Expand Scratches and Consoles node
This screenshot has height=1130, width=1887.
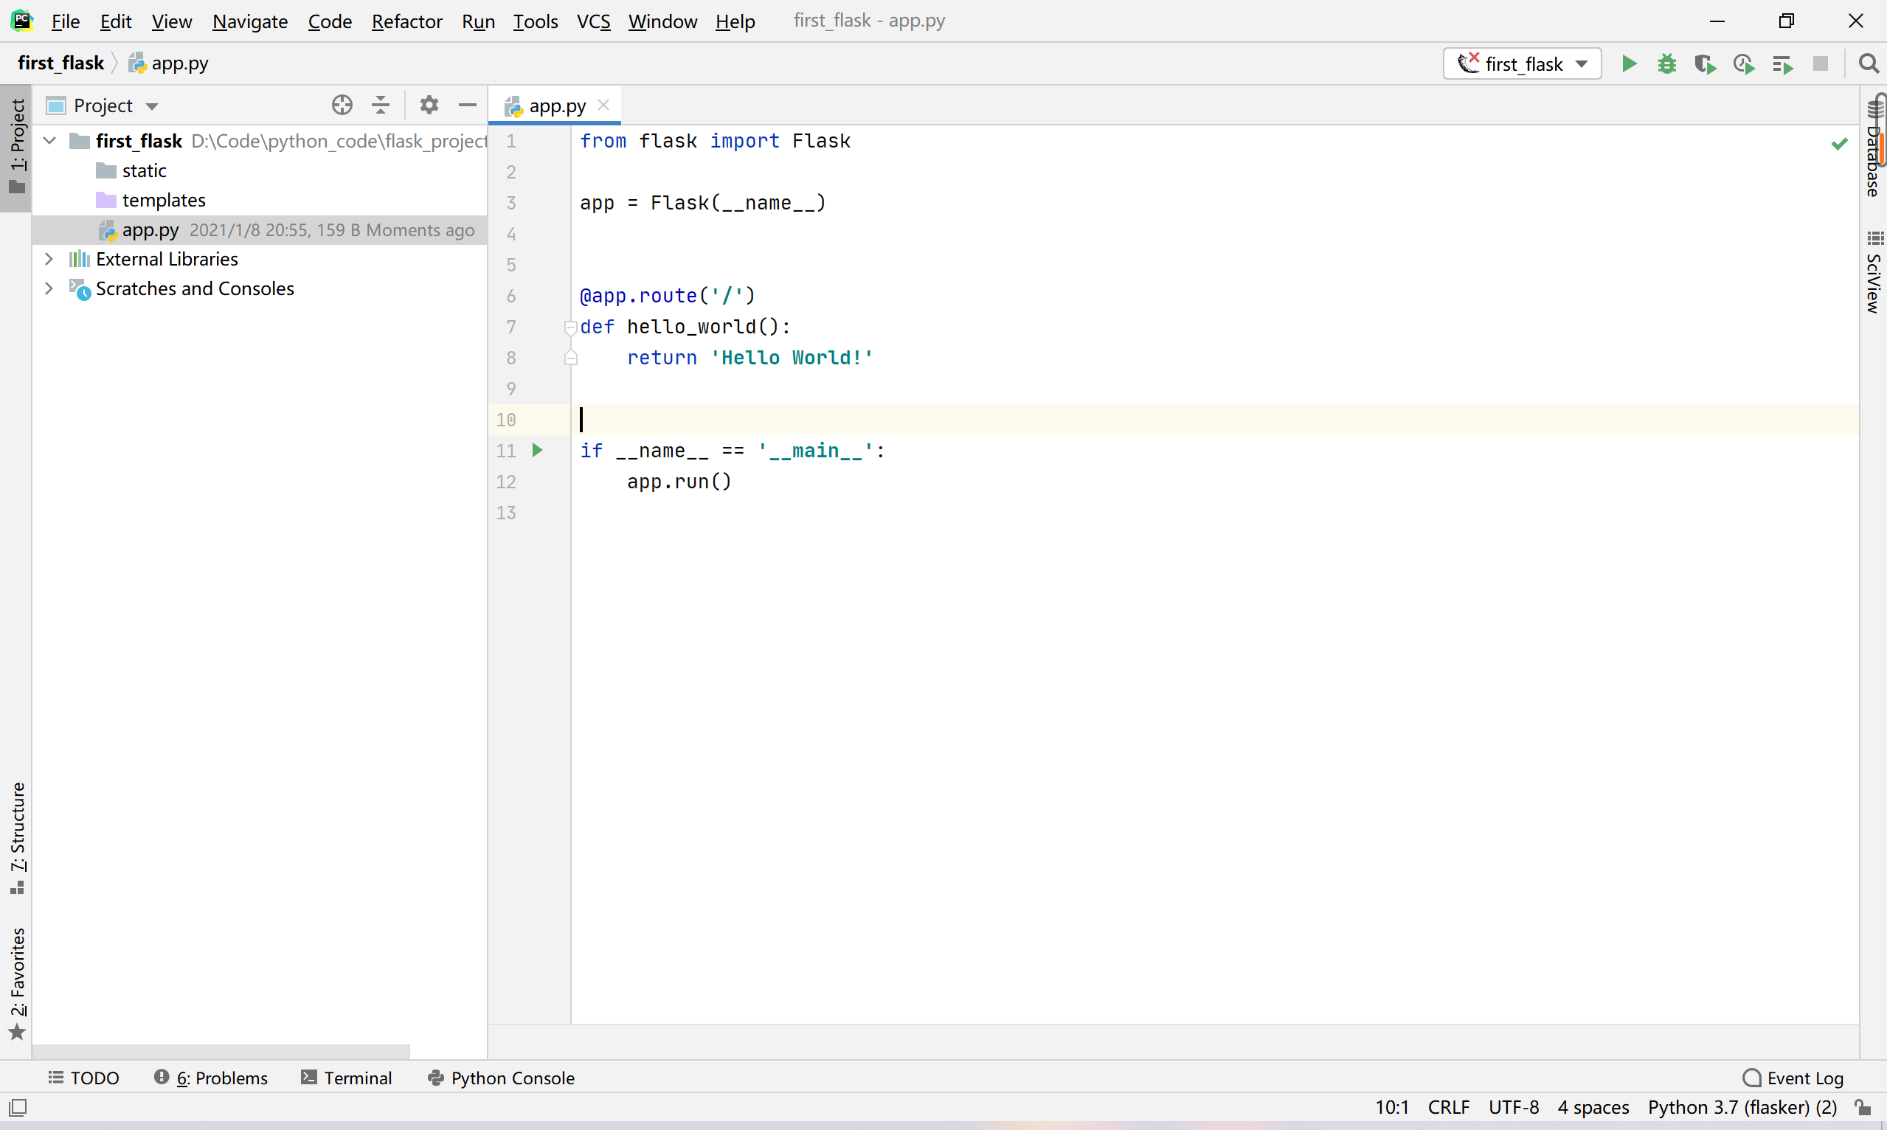(49, 288)
